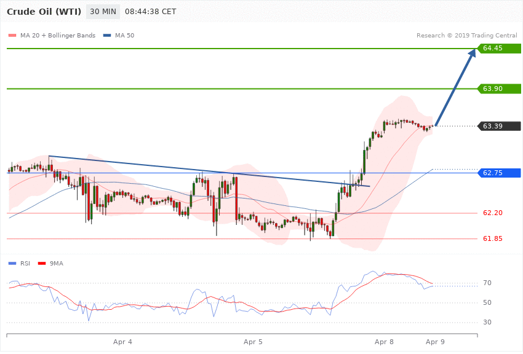
Task: Click the RSI 50 level label
Action: coord(487,302)
